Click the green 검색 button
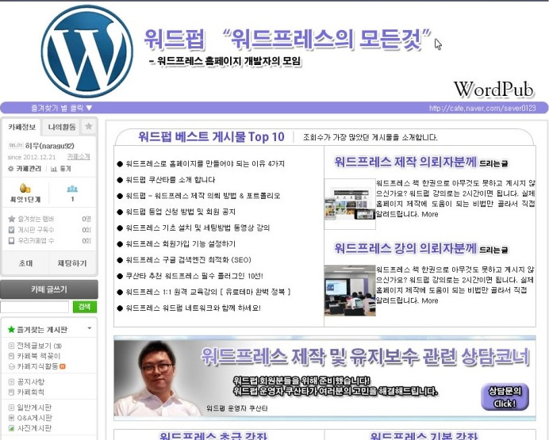This screenshot has height=440, width=549. click(85, 307)
